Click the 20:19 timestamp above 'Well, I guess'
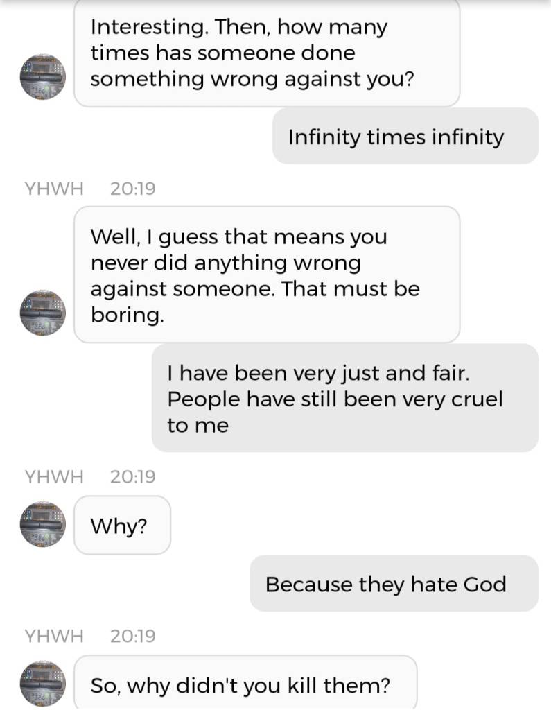This screenshot has height=710, width=551. click(133, 188)
